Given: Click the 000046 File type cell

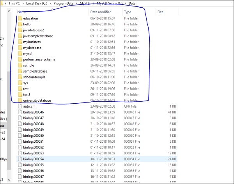Looking at the screenshot, I should click(x=132, y=112).
